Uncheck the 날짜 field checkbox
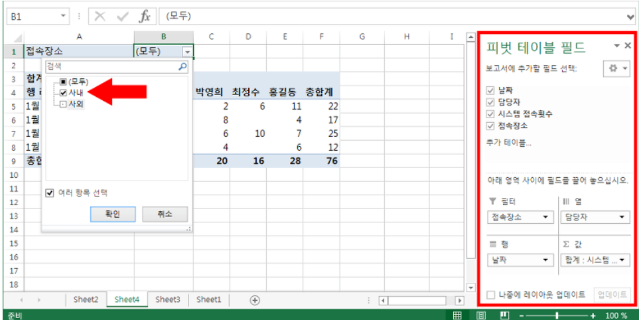The image size is (639, 320). coord(490,90)
